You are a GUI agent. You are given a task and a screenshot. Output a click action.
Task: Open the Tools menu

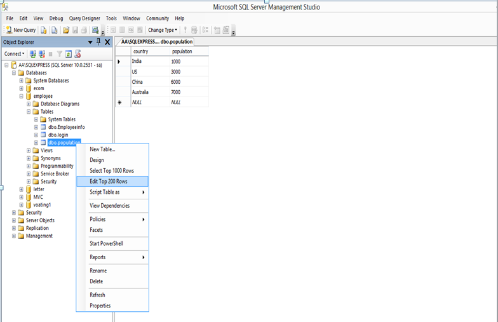click(x=111, y=18)
